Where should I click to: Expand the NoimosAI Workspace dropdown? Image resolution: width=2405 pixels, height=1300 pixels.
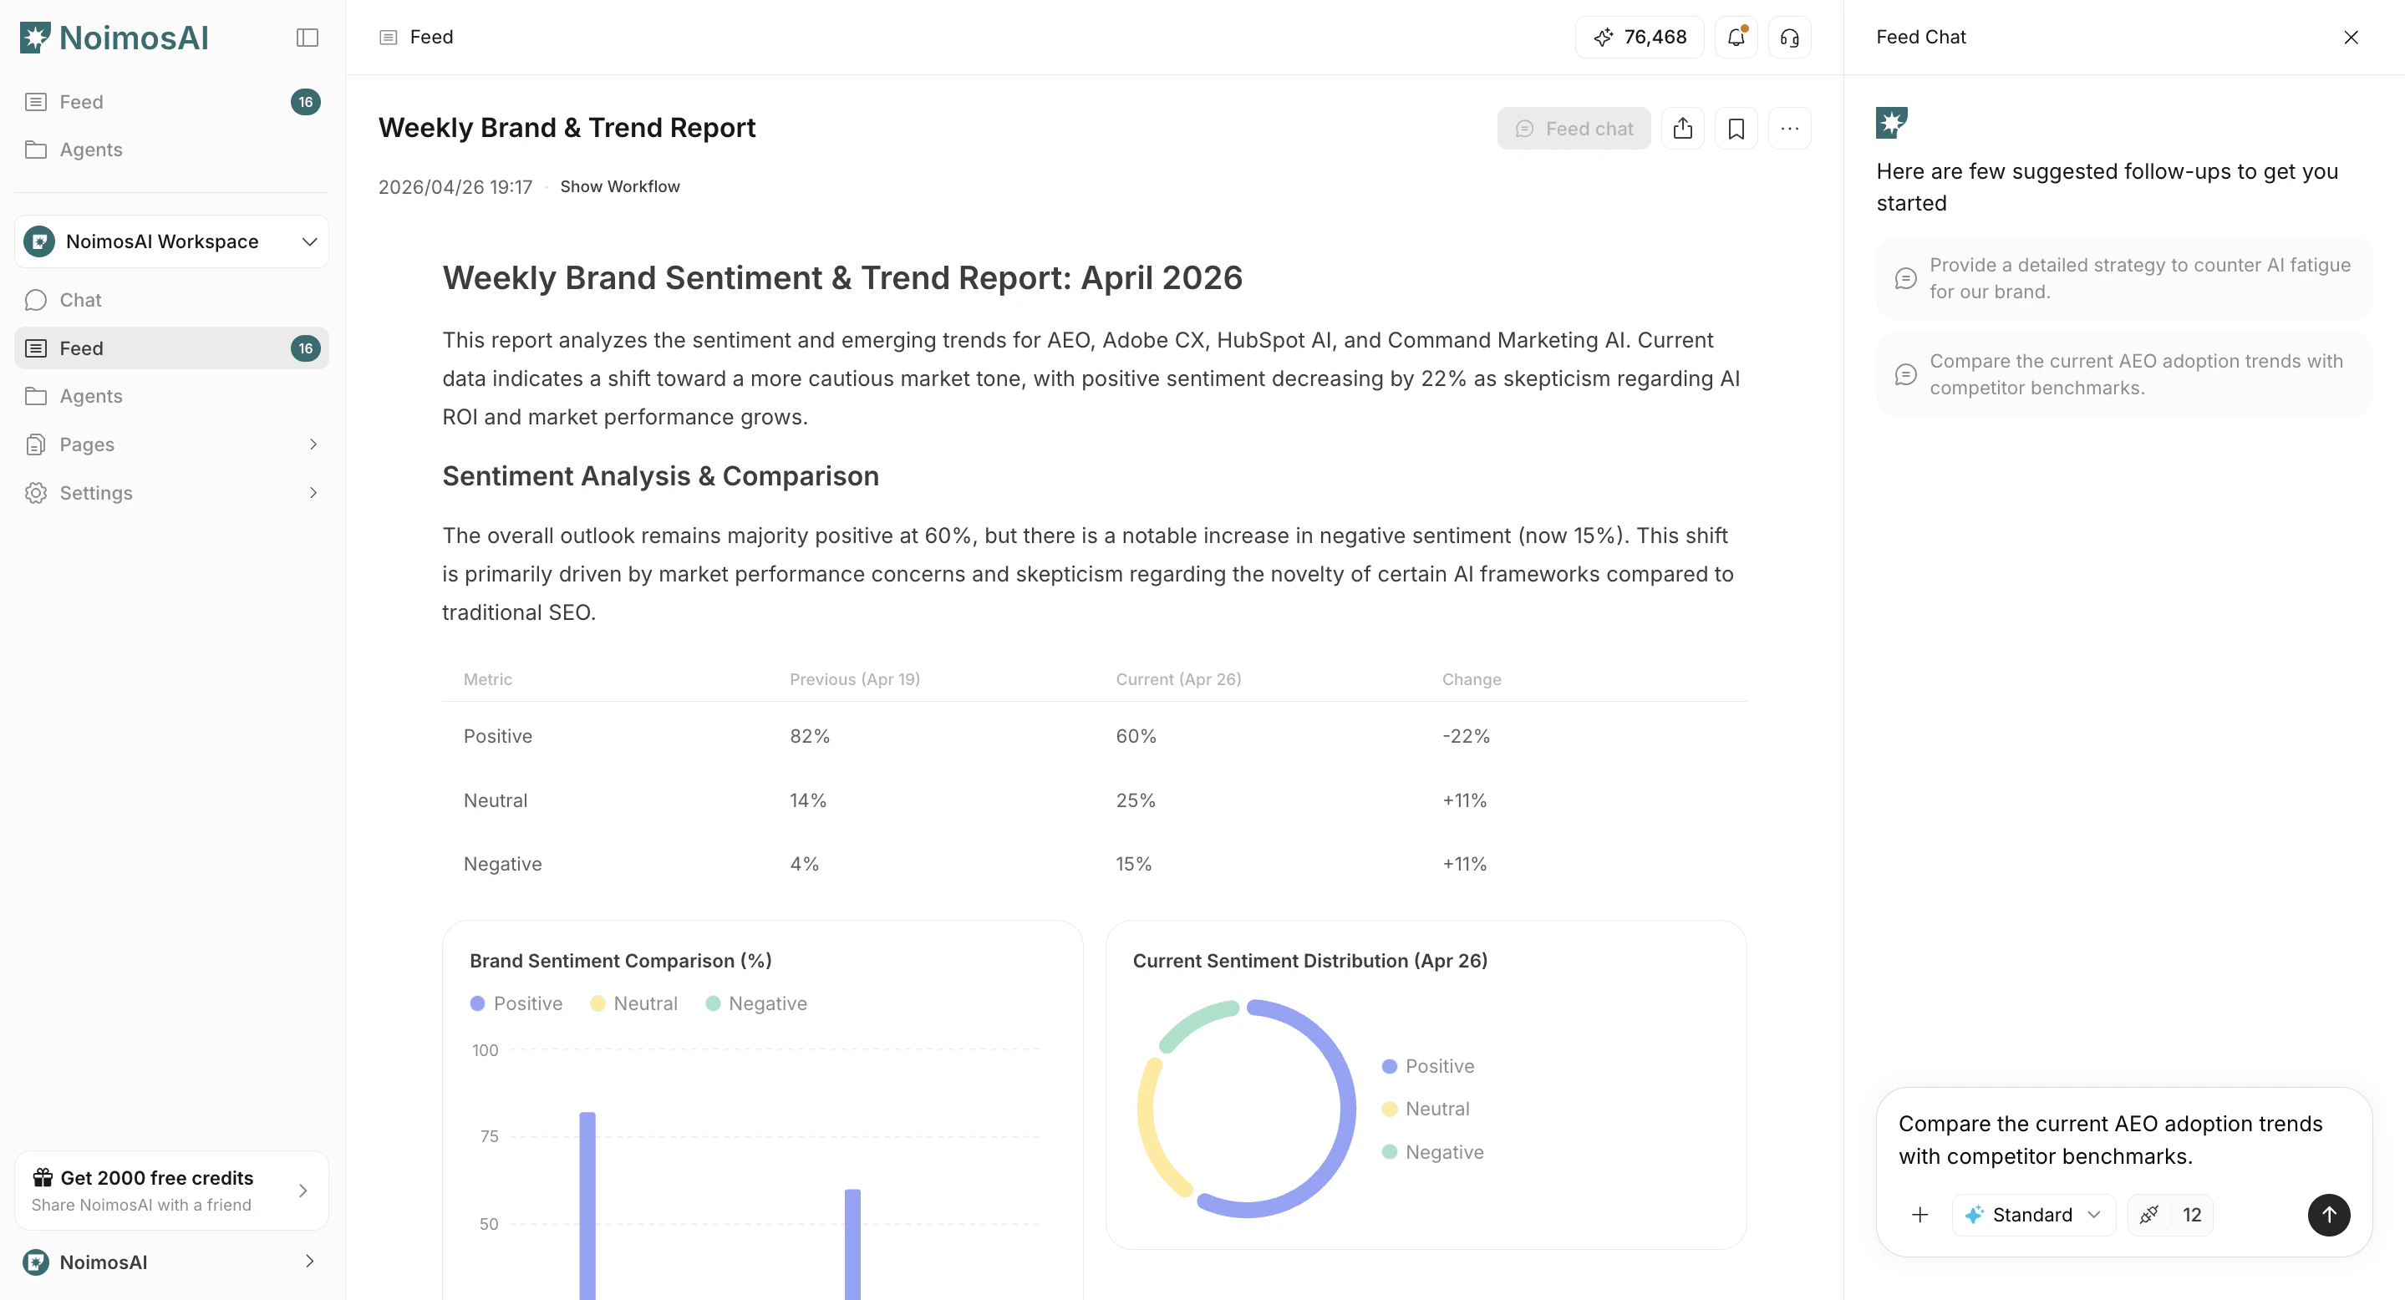pos(172,241)
